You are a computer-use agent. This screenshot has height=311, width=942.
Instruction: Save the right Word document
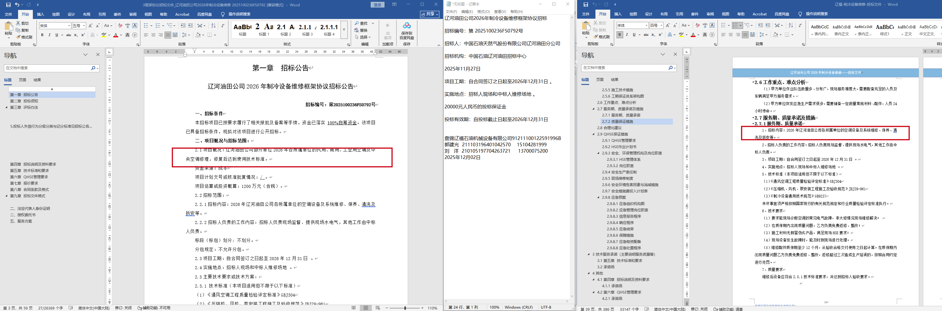[586, 5]
